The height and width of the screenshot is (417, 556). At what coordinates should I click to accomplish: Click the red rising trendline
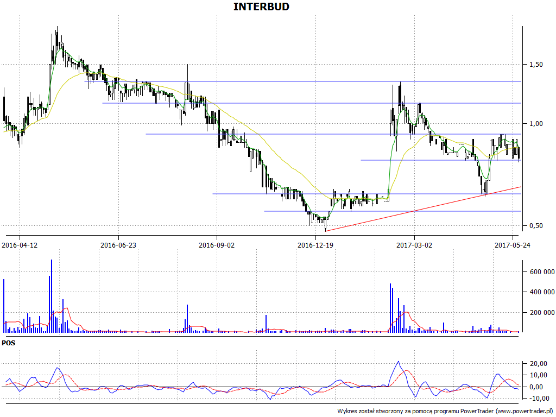[423, 209]
